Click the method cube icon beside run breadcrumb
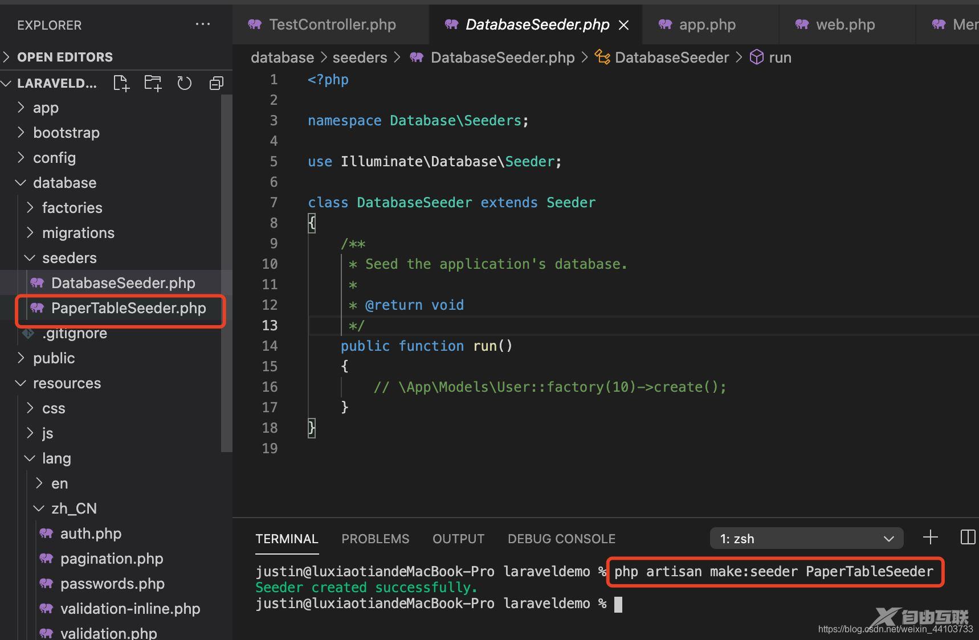Screen dimensions: 979x640 [756, 57]
